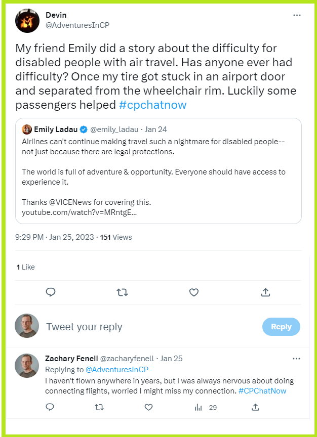Share Devin's tweet via the share icon
Viewport: 317px width, 437px height.
[265, 292]
